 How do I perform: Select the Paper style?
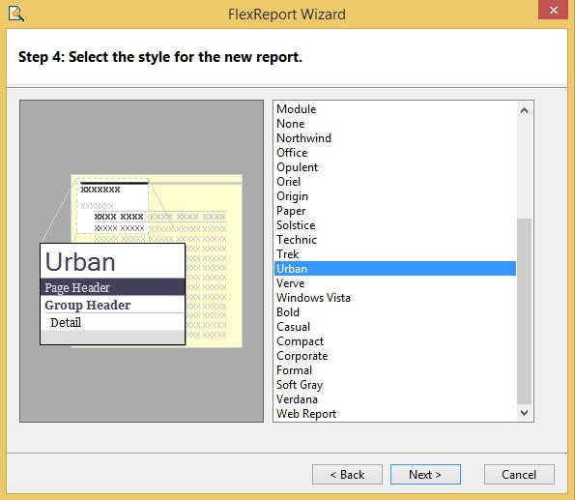coord(395,211)
